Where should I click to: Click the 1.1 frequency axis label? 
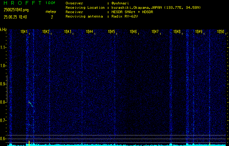[x=3, y=47]
